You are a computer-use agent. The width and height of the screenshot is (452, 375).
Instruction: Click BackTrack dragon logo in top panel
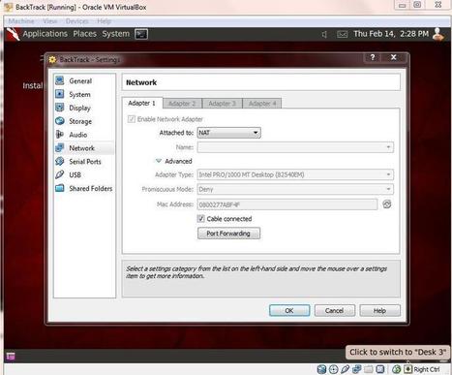[x=13, y=34]
